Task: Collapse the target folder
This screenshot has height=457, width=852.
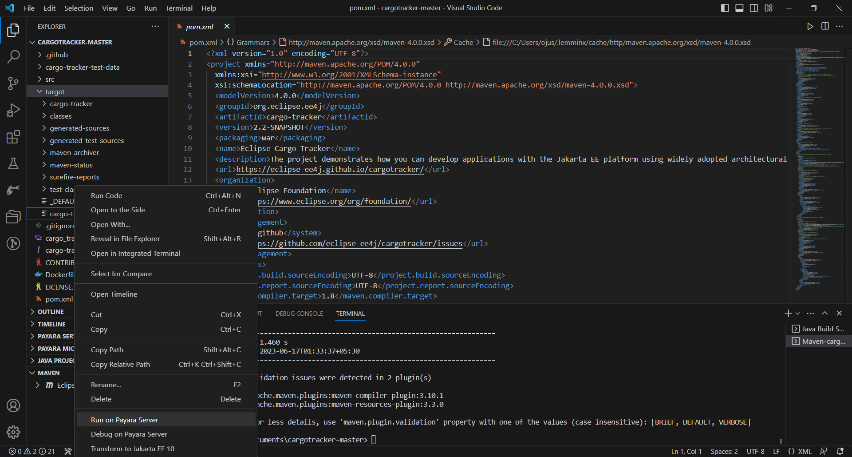Action: 55,91
